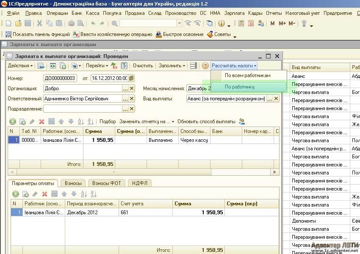The width and height of the screenshot is (360, 254).
Task: Click the New document icon in main toolbar
Action: click(x=8, y=23)
